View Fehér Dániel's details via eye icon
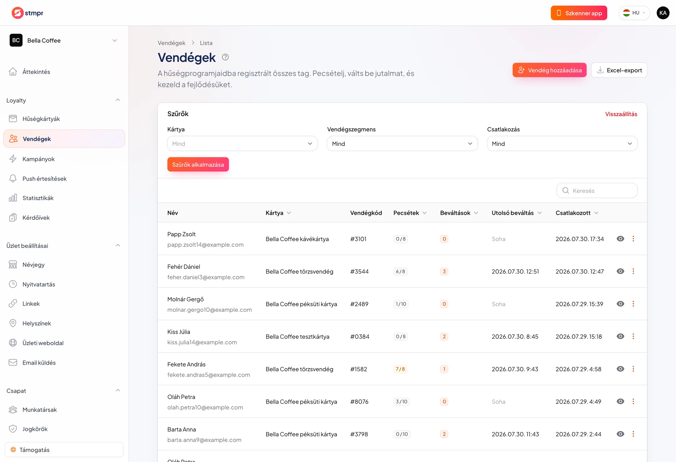This screenshot has width=676, height=462. pos(620,271)
